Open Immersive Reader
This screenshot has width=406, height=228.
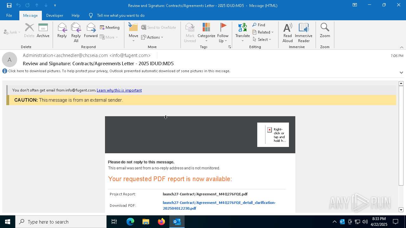click(304, 33)
